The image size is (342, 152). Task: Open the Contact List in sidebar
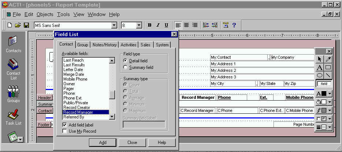(14, 69)
